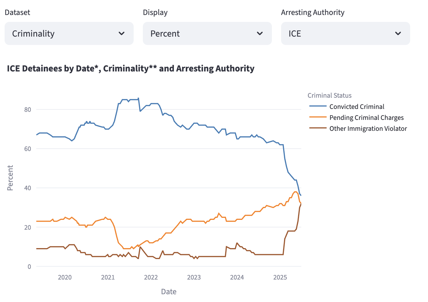Toggle Convicted Criminal series via legend label
428x302 pixels.
(357, 107)
